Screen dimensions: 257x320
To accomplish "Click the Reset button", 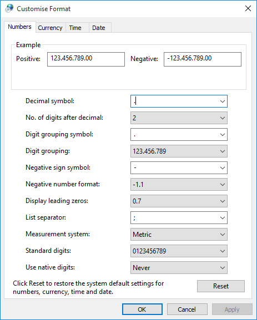I will 220,286.
